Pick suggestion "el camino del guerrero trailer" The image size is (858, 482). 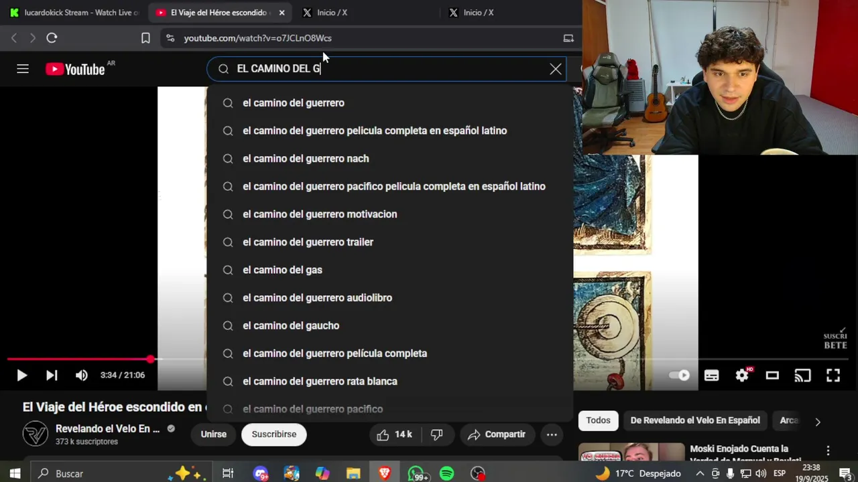point(390,242)
